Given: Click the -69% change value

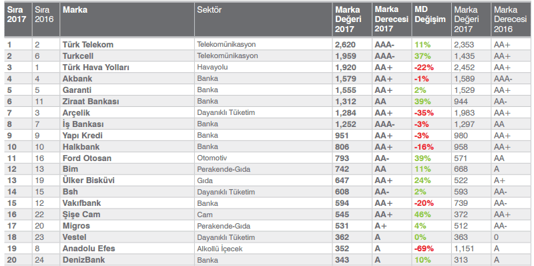Looking at the screenshot, I should pos(424,249).
